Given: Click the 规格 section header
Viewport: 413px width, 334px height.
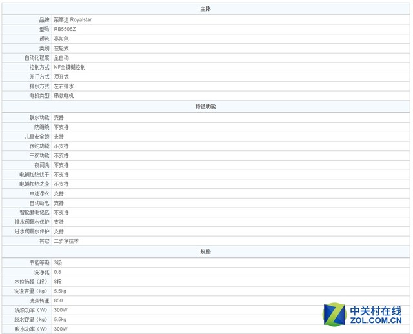Looking at the screenshot, I should [205, 251].
